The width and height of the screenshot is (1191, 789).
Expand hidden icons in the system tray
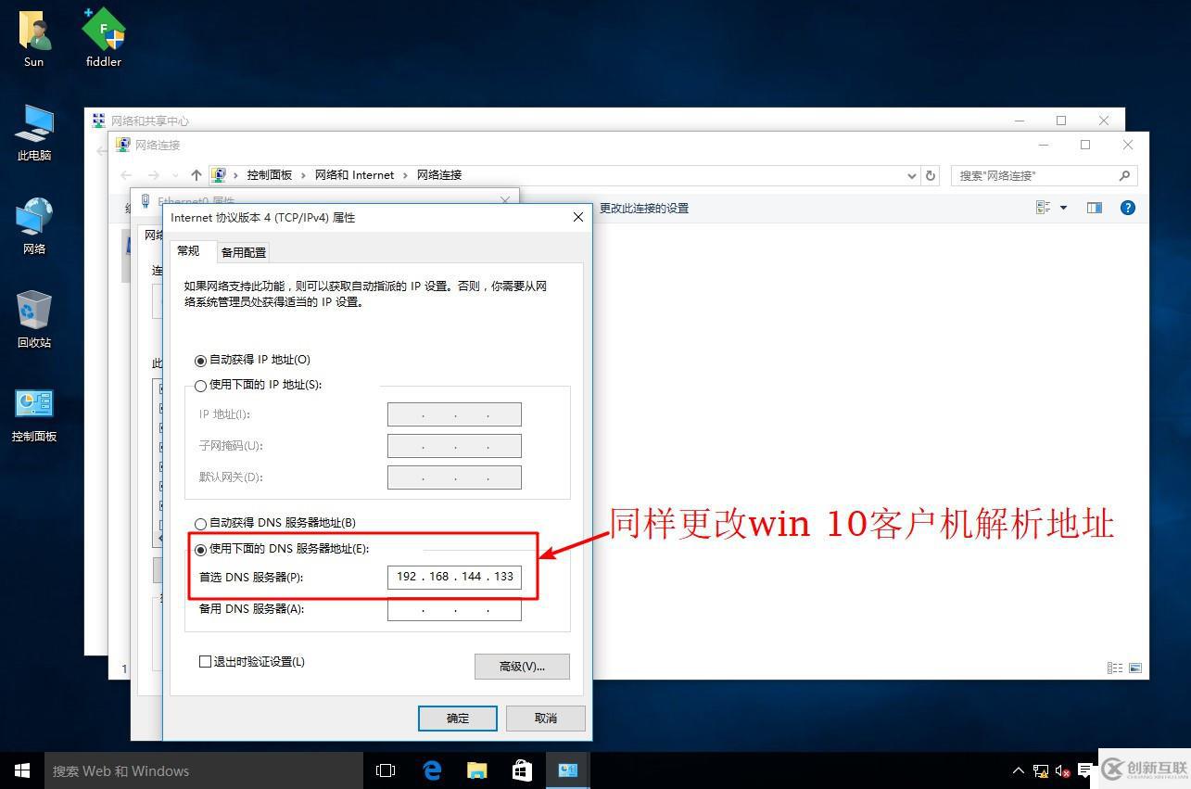pos(1018,770)
